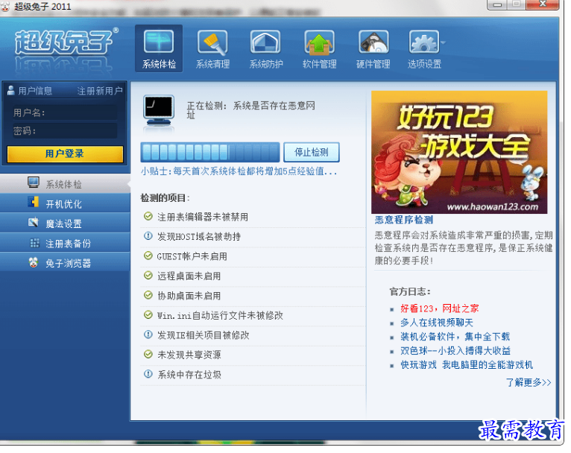Click the 系统中存在垃圾 result
The width and height of the screenshot is (571, 453).
tap(189, 375)
